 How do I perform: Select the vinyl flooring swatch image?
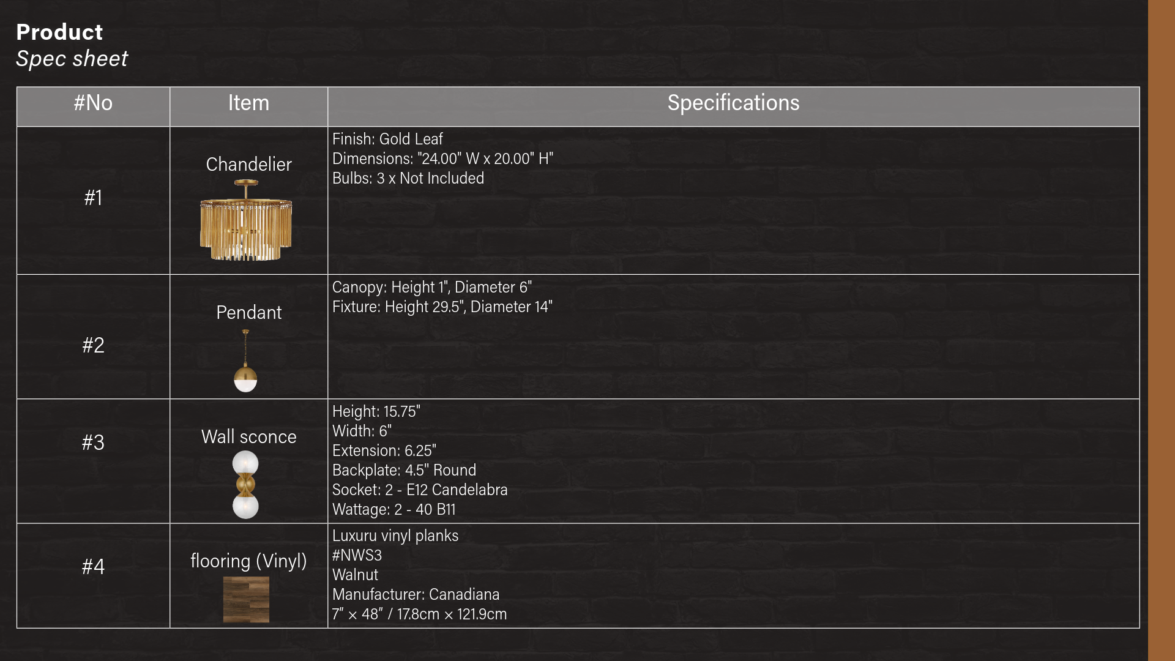[246, 600]
